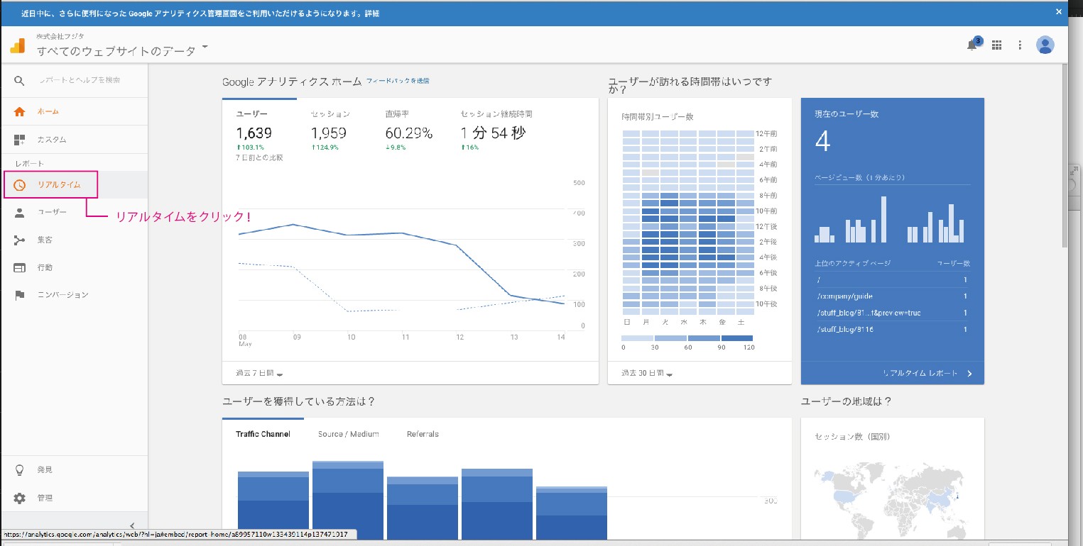
Task: Click the 60.29% bounce rate value
Action: (408, 133)
